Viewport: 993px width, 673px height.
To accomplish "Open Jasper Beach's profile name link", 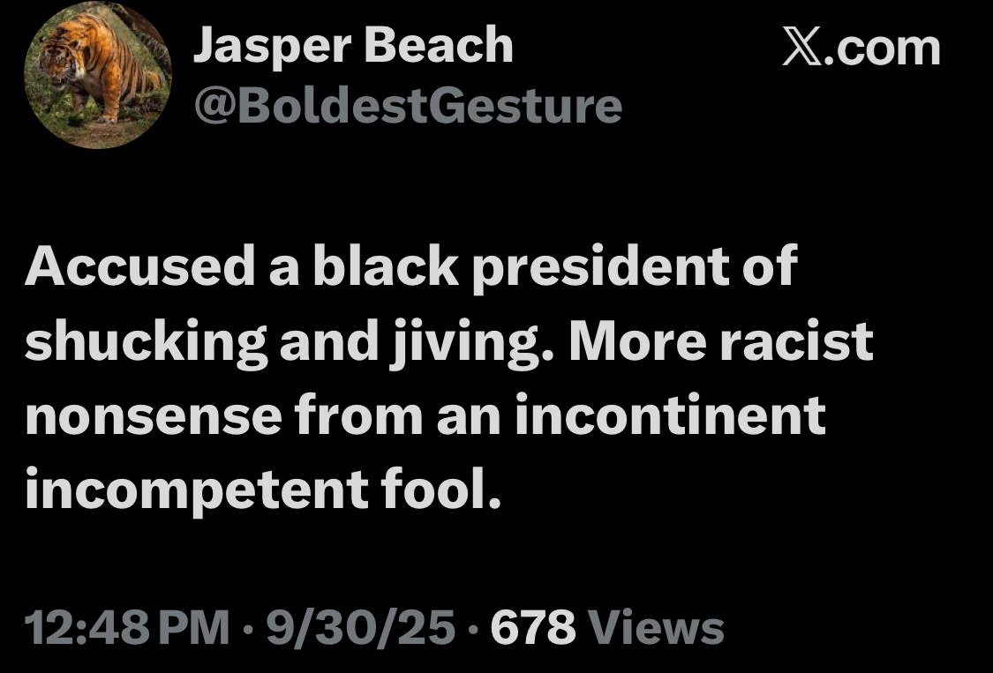I will pyautogui.click(x=352, y=45).
